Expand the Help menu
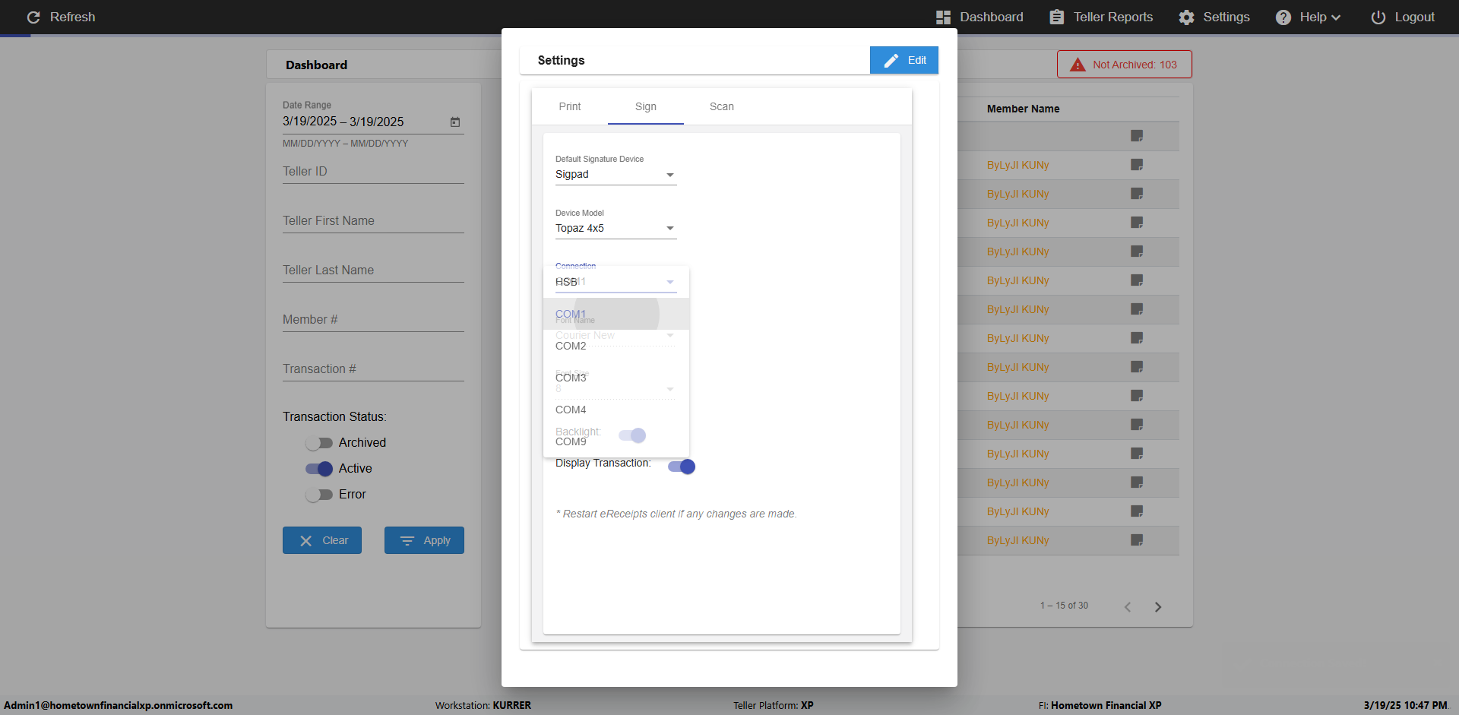 (x=1308, y=17)
